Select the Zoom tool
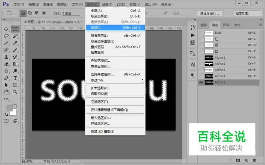The width and height of the screenshot is (265, 165). [15, 92]
